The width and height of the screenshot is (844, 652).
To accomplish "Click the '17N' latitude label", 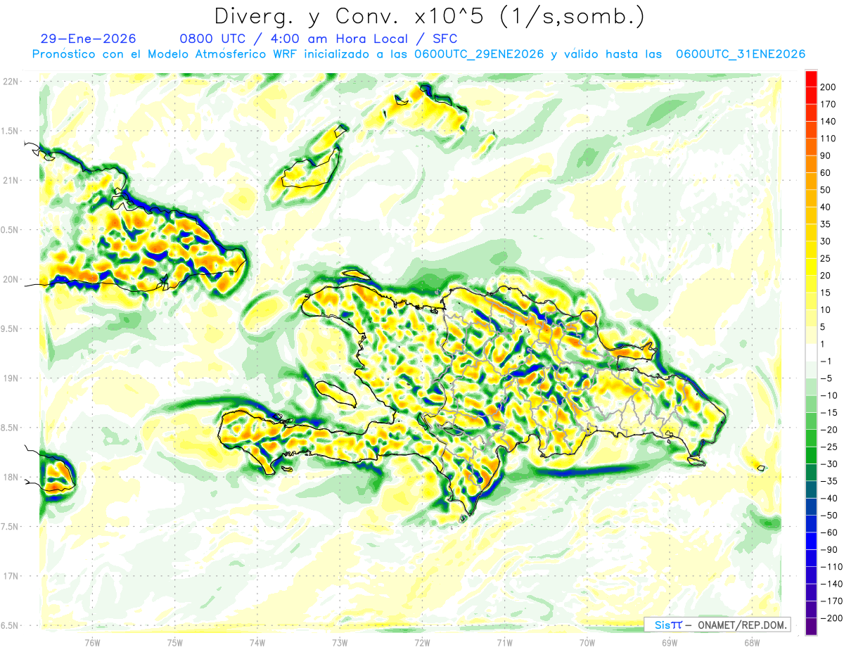I will (11, 575).
